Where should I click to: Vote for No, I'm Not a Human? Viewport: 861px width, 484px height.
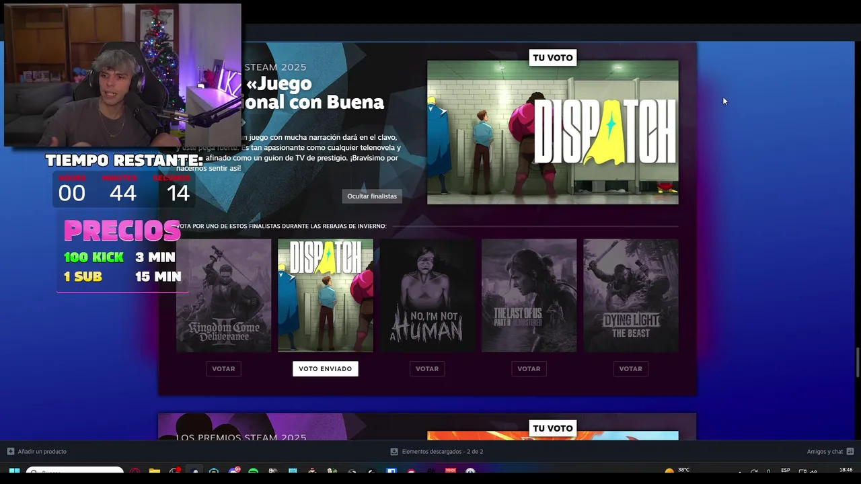(427, 368)
